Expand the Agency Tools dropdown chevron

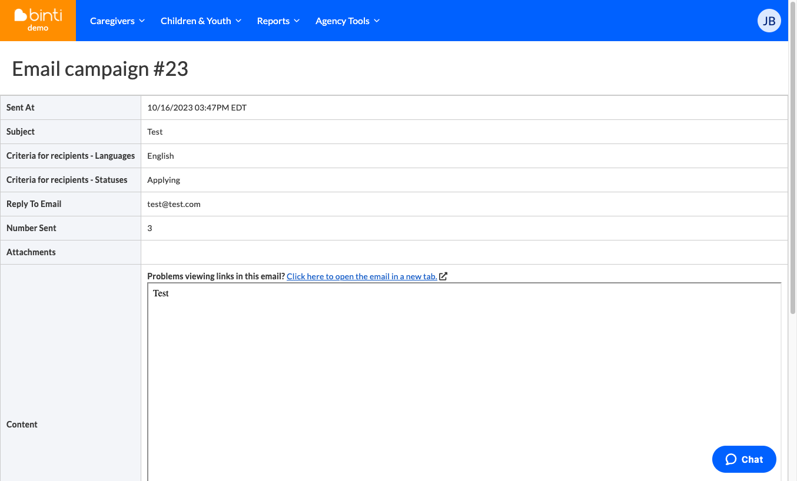[377, 21]
